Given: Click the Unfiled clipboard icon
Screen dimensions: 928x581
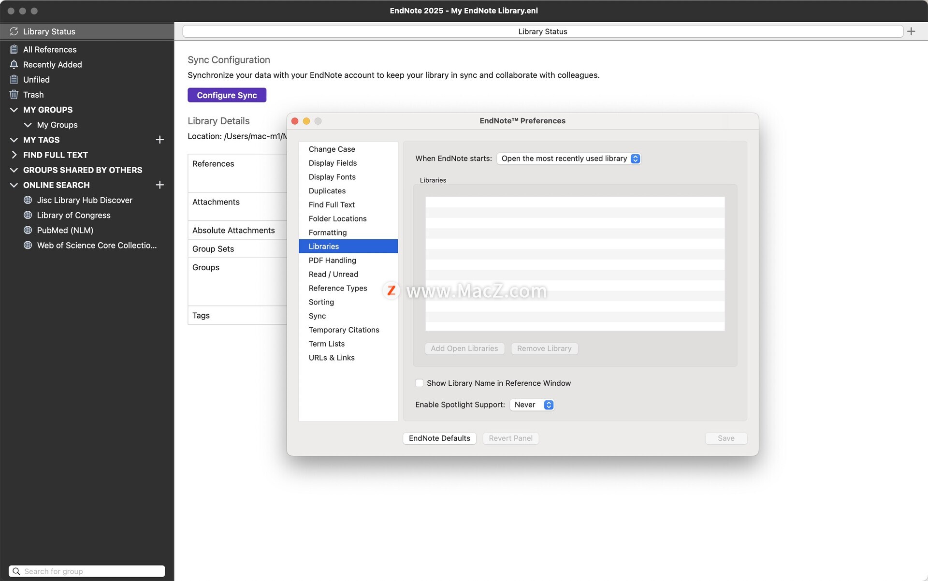Looking at the screenshot, I should (x=14, y=79).
